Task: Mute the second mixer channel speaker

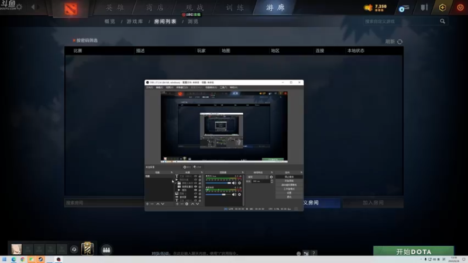Action: [x=234, y=195]
